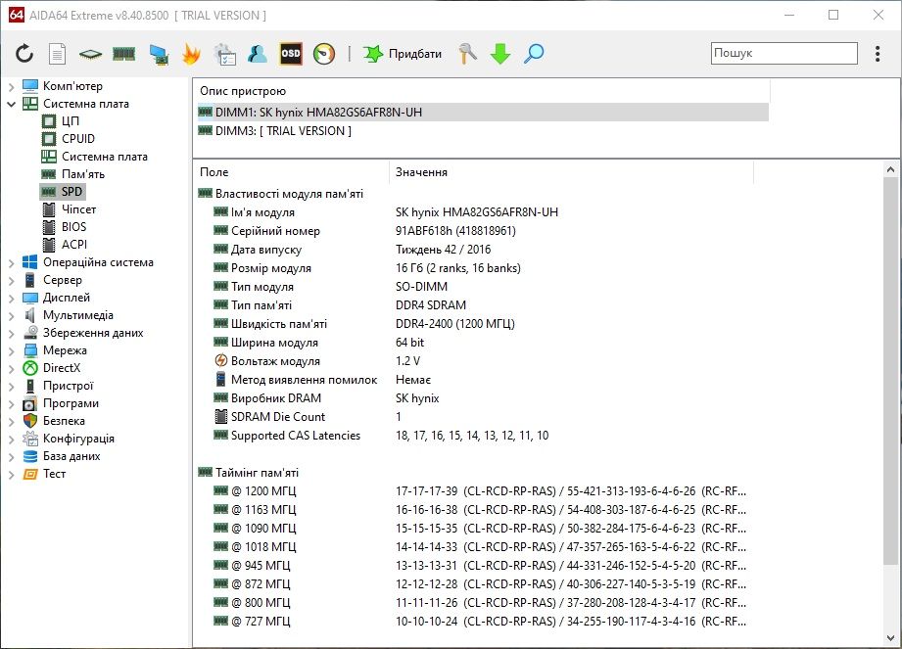Click the Вольтаж модуля lightning icon
Screen dimensions: 902x649
click(x=221, y=360)
